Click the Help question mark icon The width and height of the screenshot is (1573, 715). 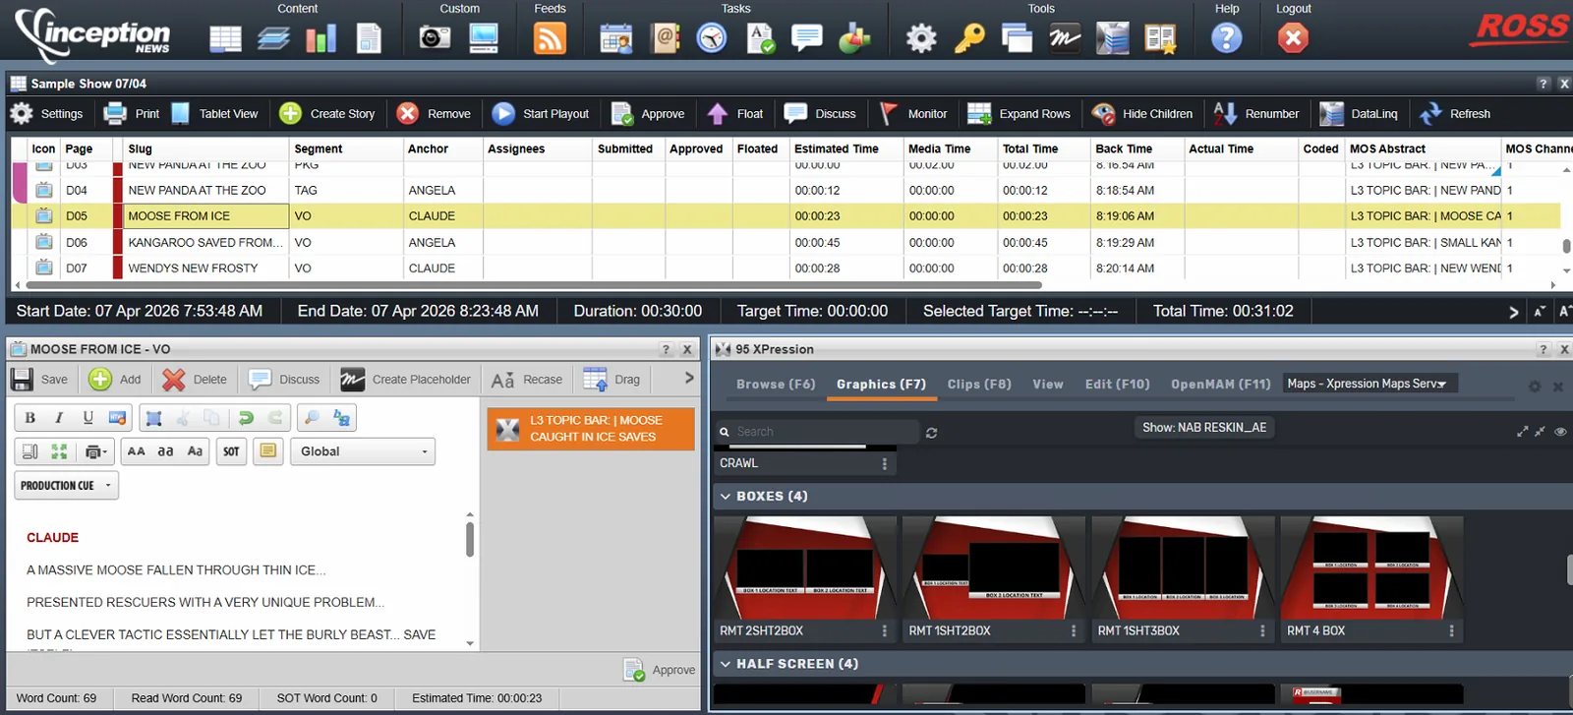pyautogui.click(x=1226, y=38)
